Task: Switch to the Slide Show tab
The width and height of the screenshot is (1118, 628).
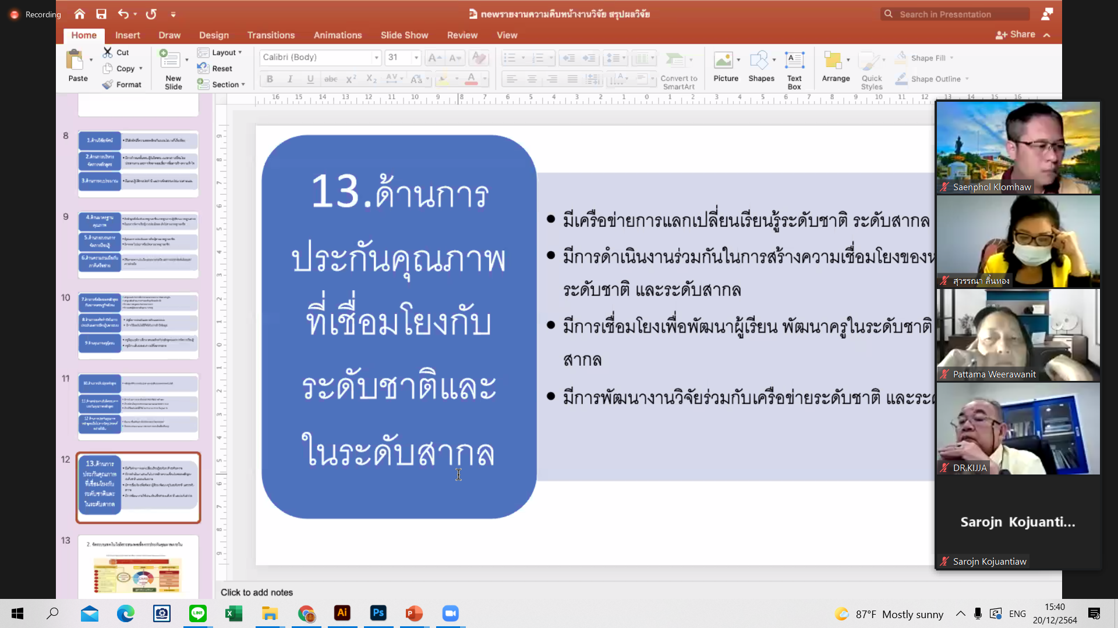Action: [x=404, y=35]
